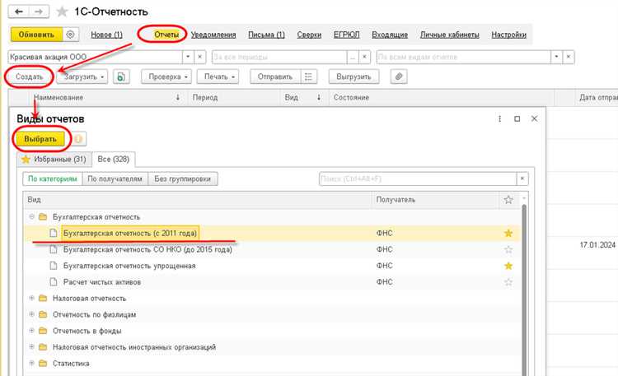Open the Входящие section

pyautogui.click(x=390, y=35)
